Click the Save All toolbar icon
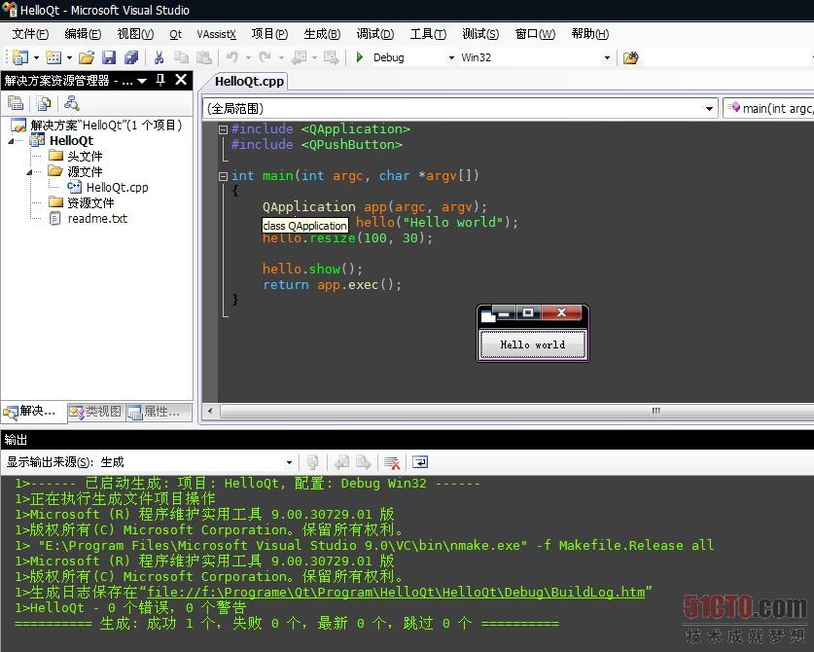The image size is (814, 652). [131, 57]
